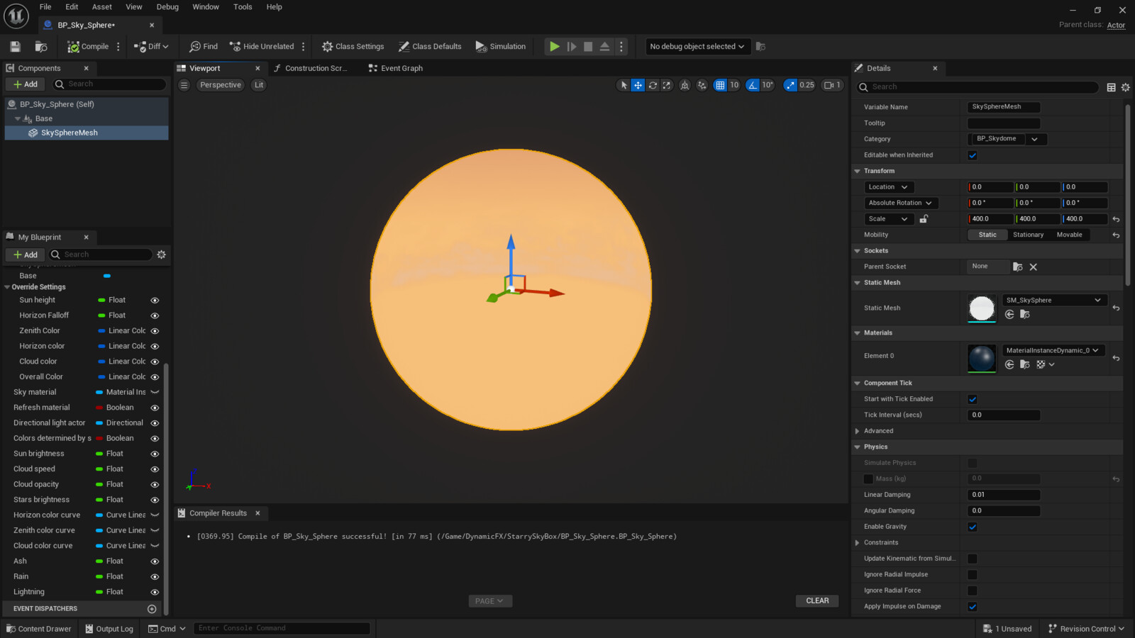
Task: Open My Blueprint settings gear
Action: [162, 254]
